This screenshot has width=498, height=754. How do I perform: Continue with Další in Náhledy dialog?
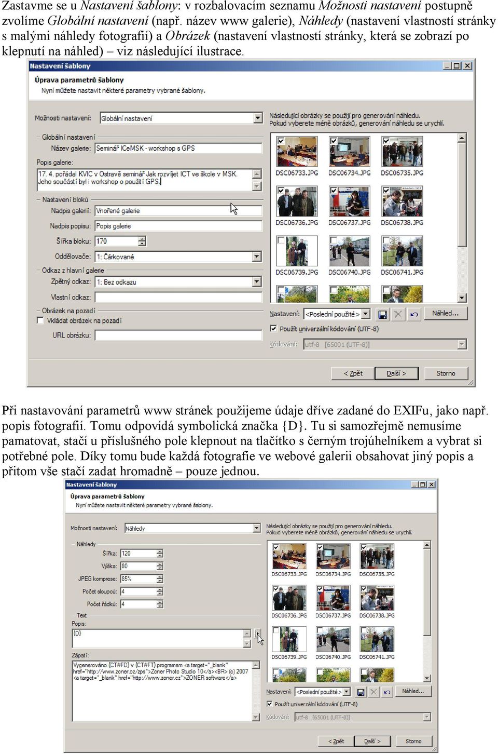372,741
